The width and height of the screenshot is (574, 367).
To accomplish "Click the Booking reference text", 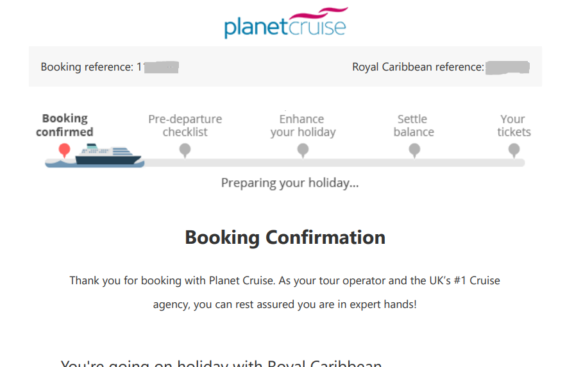I will pos(87,67).
